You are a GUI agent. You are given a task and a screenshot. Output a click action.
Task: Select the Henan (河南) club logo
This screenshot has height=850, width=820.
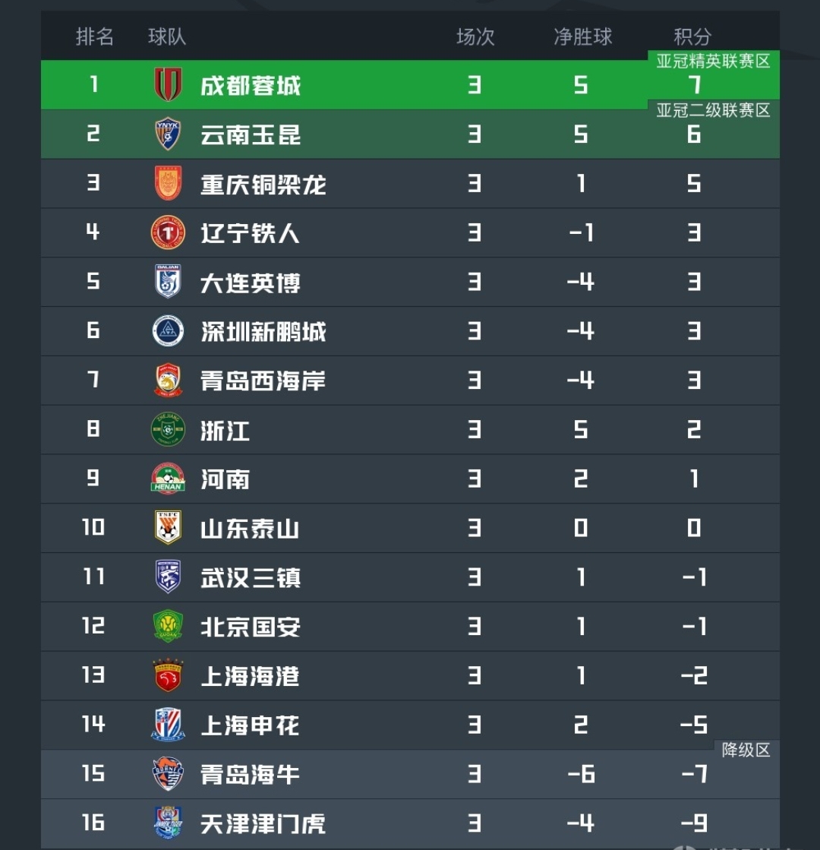pos(168,479)
